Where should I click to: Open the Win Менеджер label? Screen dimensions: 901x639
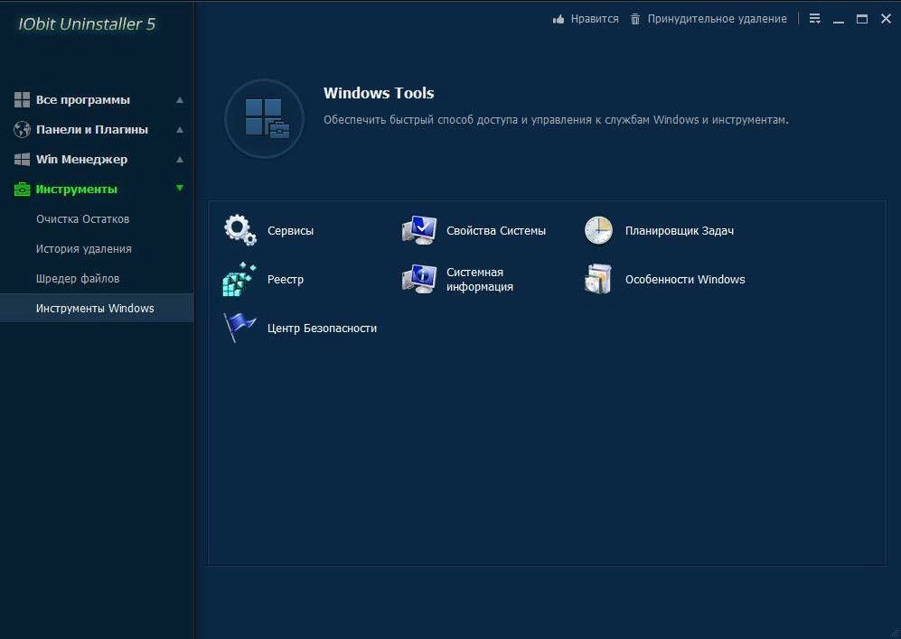point(81,160)
